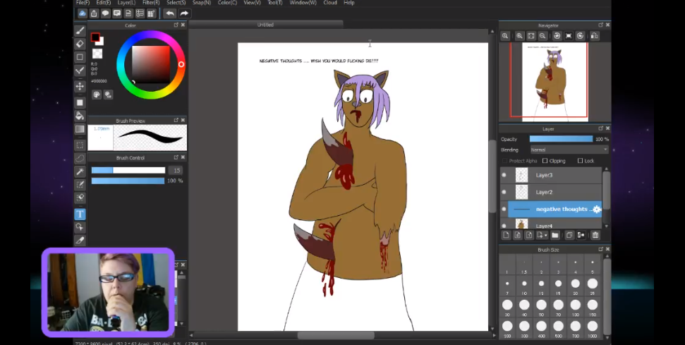Select the rectangular Selection tool
This screenshot has height=345, width=685.
(x=80, y=145)
